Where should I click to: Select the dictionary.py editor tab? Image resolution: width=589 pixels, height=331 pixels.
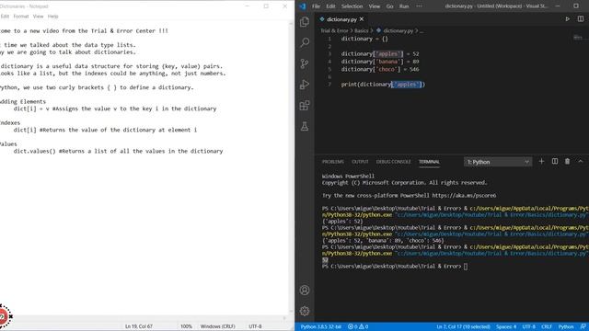[341, 19]
